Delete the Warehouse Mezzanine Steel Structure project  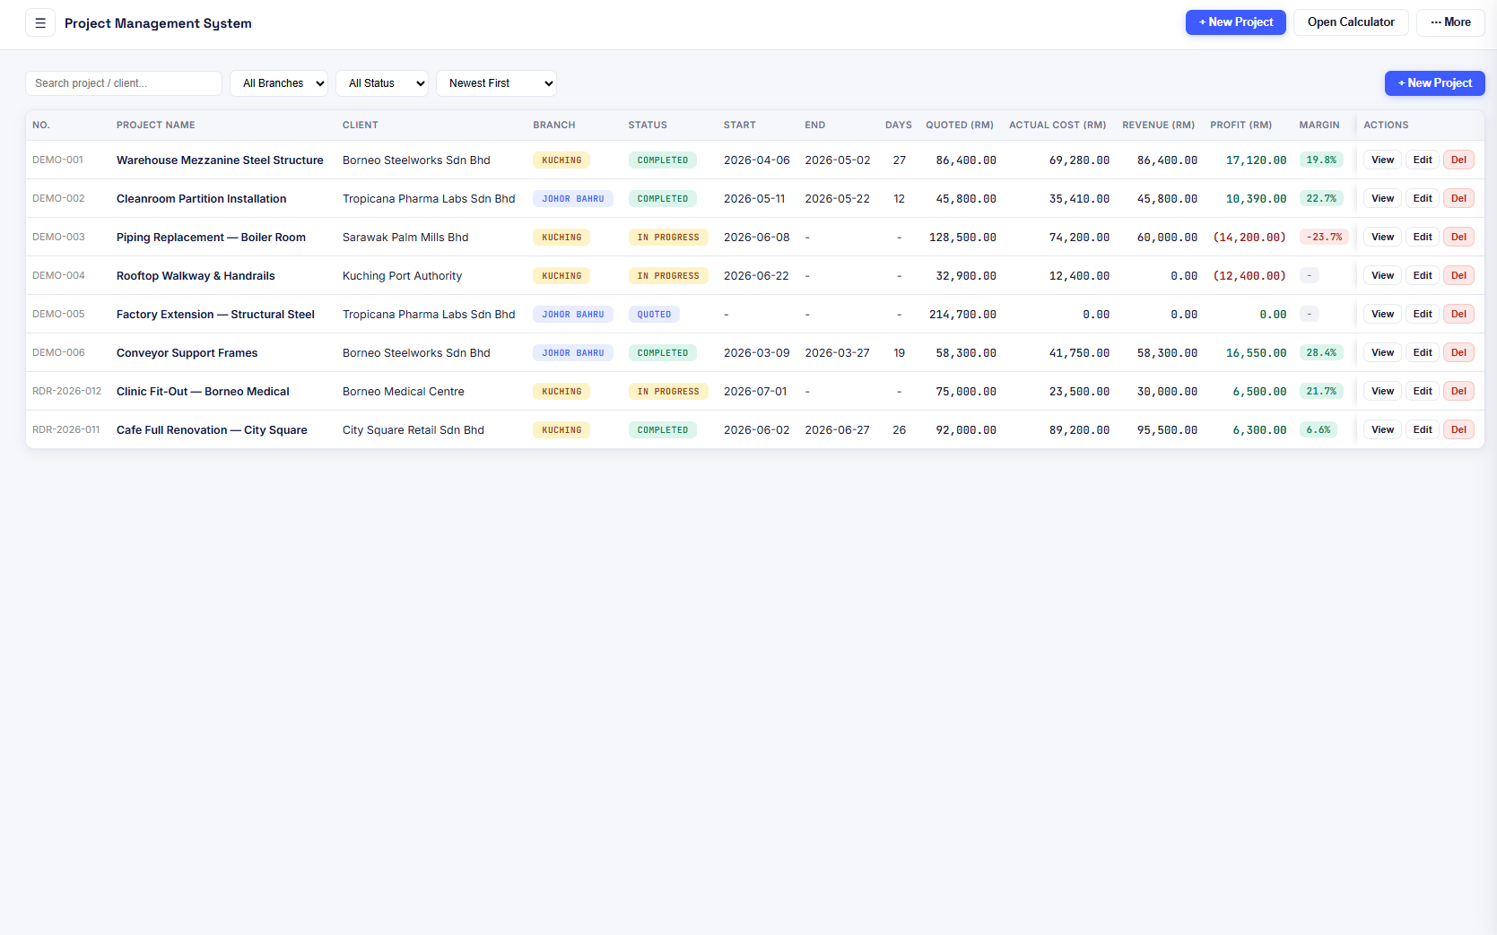(x=1458, y=160)
